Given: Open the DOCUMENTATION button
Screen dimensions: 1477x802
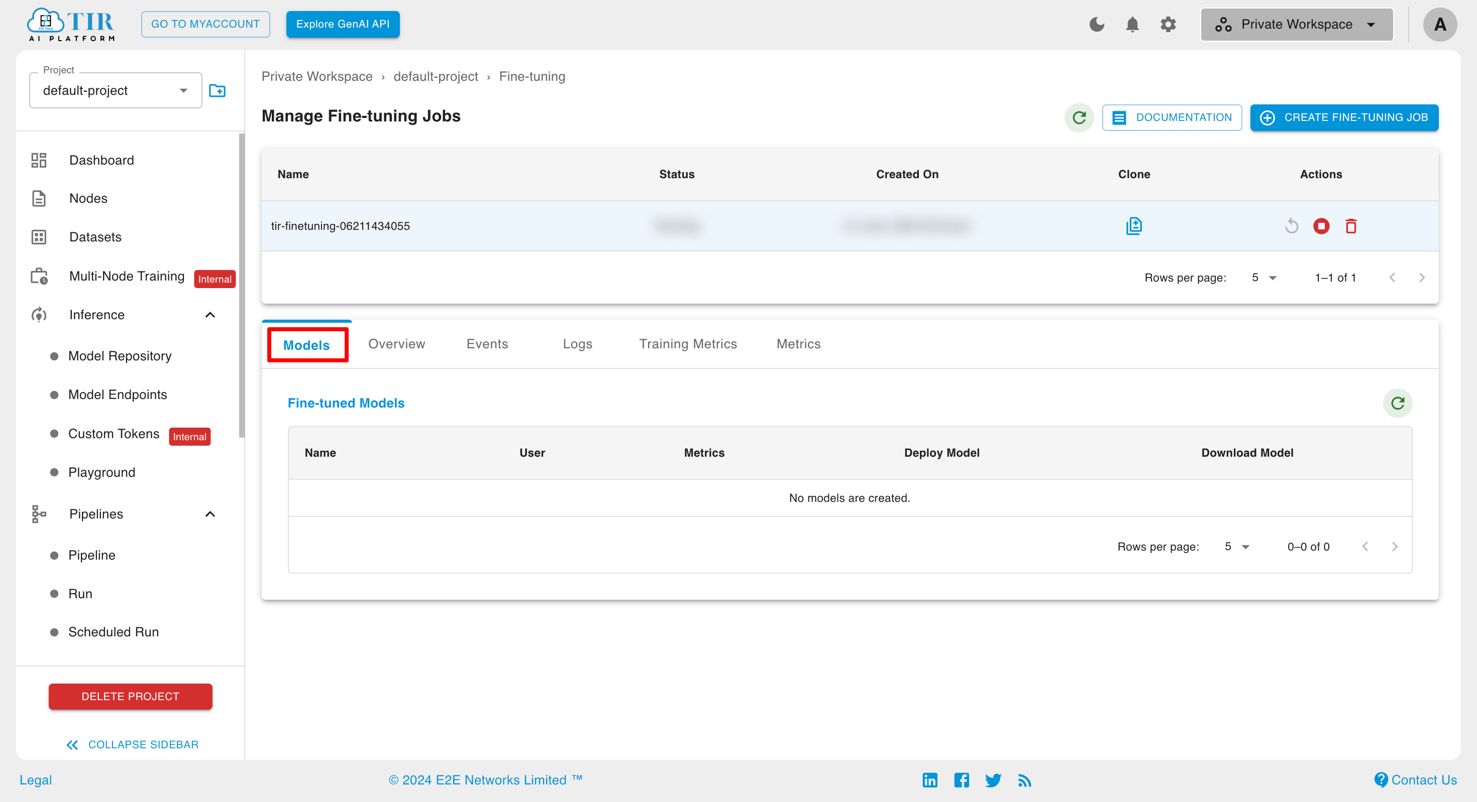Looking at the screenshot, I should click(1172, 117).
